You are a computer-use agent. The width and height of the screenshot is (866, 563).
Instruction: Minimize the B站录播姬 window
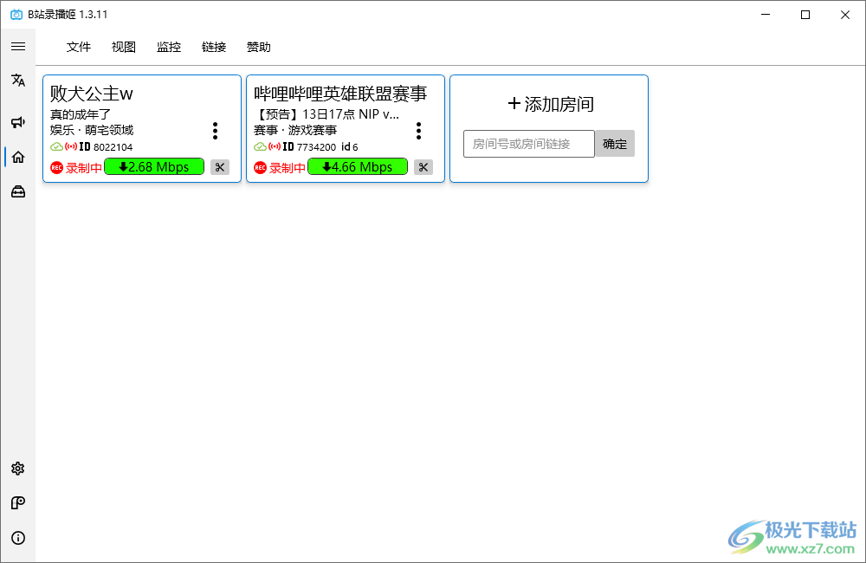click(766, 15)
